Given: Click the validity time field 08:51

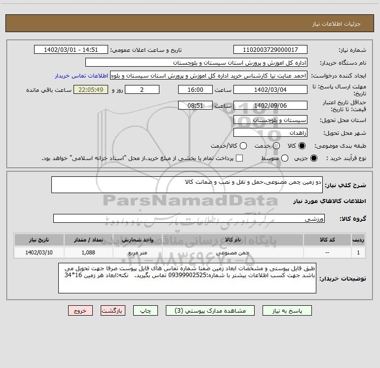Looking at the screenshot, I should pos(195,105).
